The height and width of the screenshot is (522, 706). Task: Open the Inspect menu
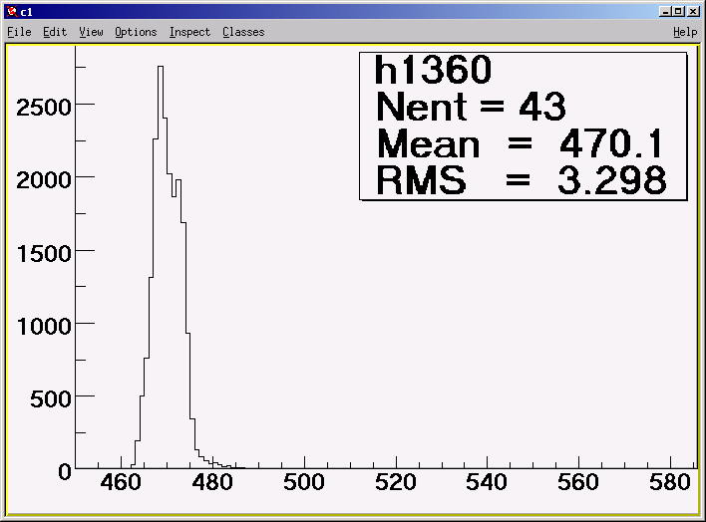point(189,33)
